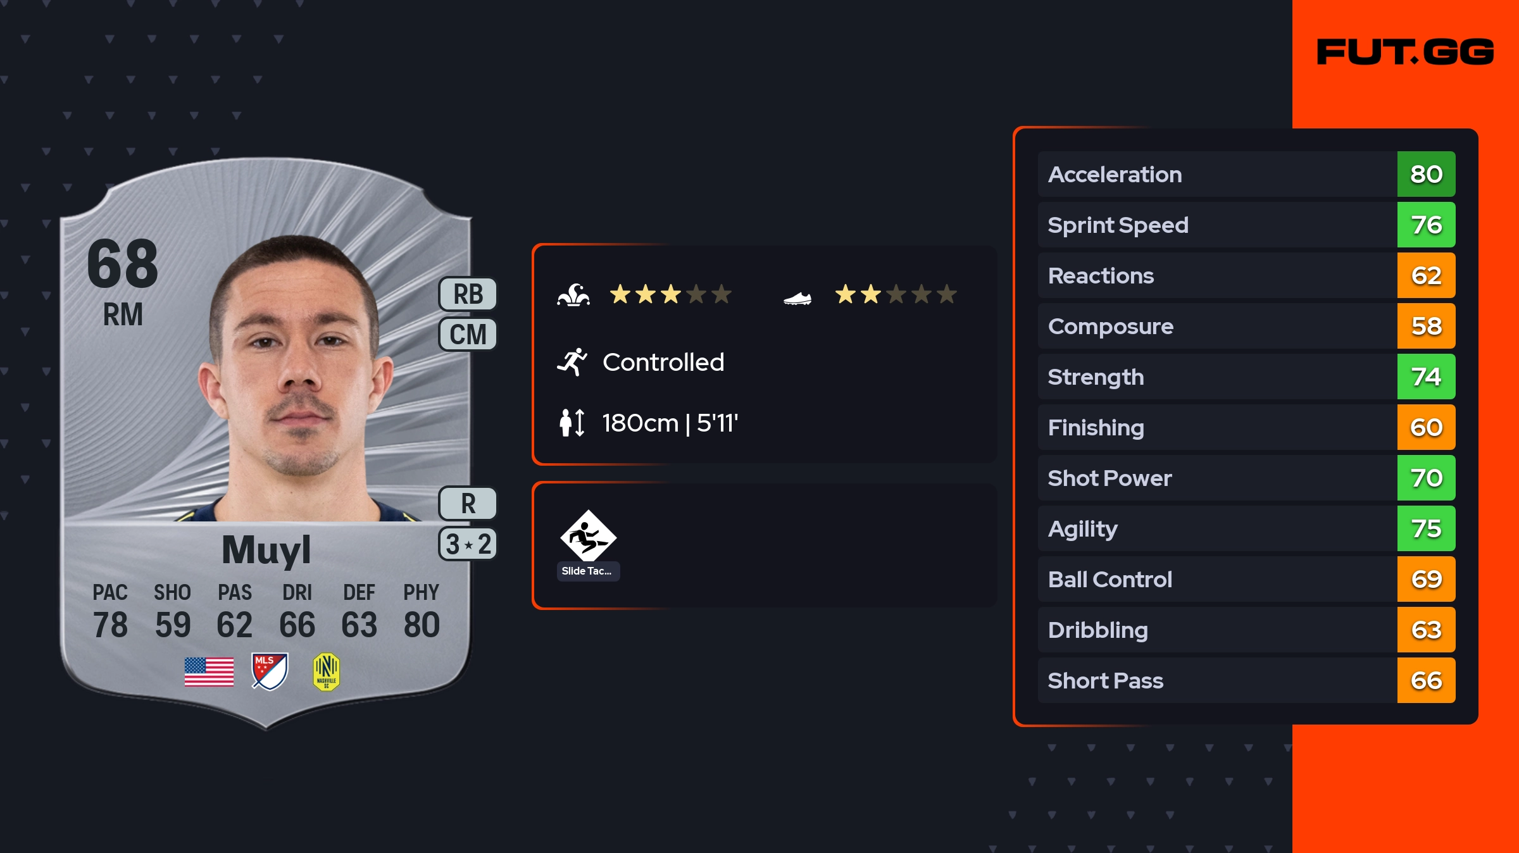The width and height of the screenshot is (1519, 853).
Task: Click the Muyl player name
Action: 266,549
